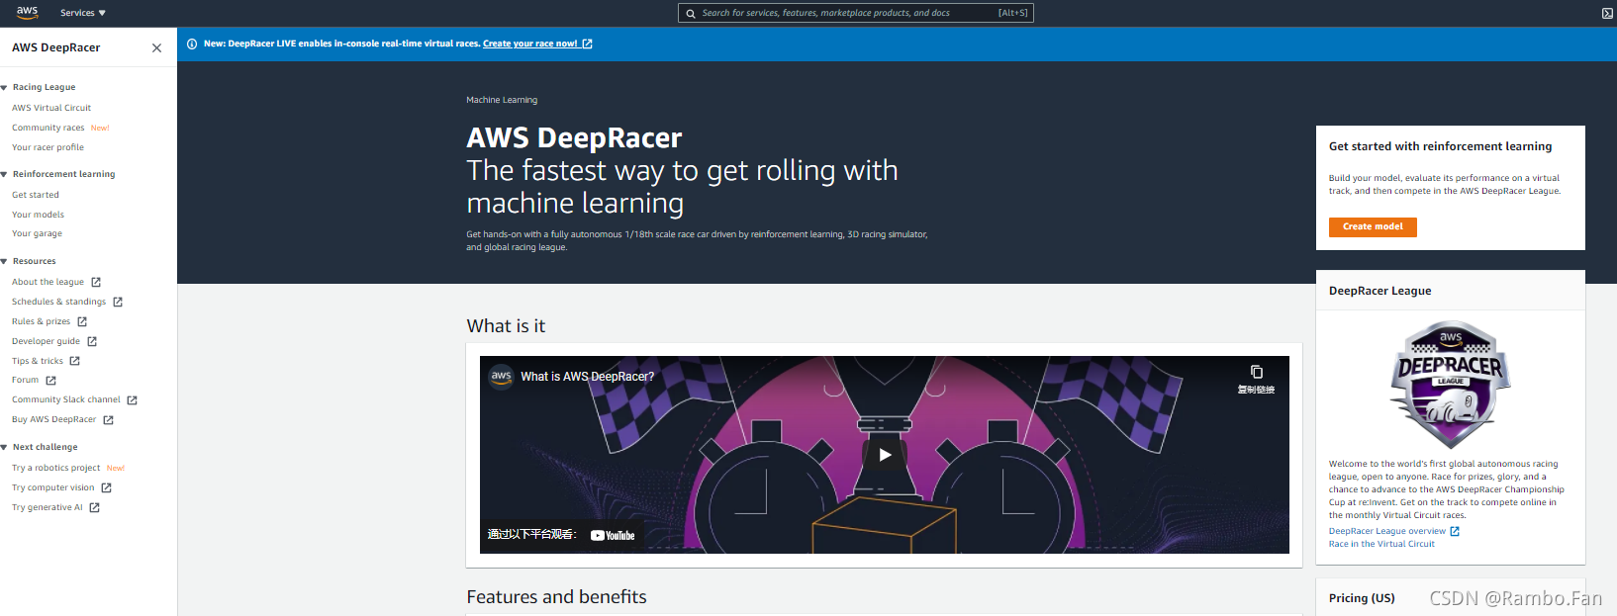Open Developer guide link
1617x616 pixels.
pos(46,341)
